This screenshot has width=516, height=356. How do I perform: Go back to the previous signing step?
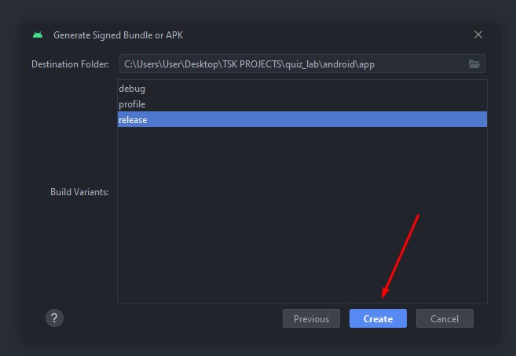click(x=311, y=318)
